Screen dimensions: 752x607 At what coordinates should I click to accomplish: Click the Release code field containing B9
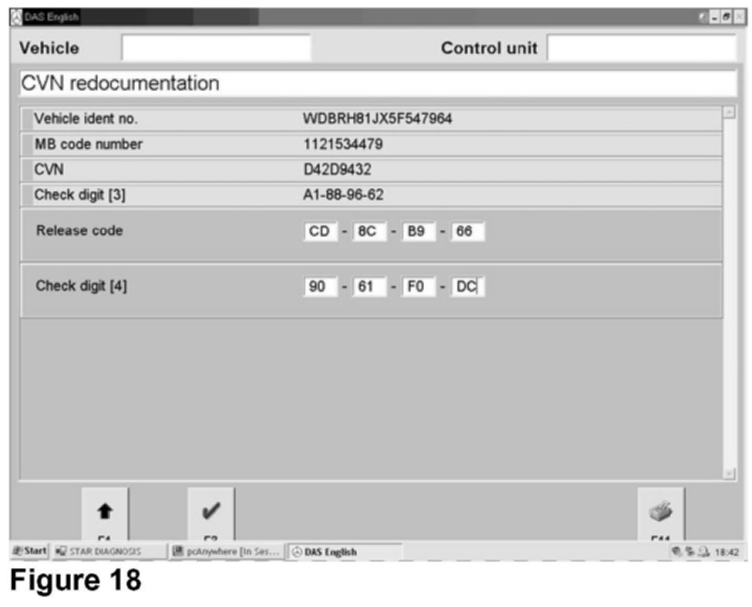[418, 231]
